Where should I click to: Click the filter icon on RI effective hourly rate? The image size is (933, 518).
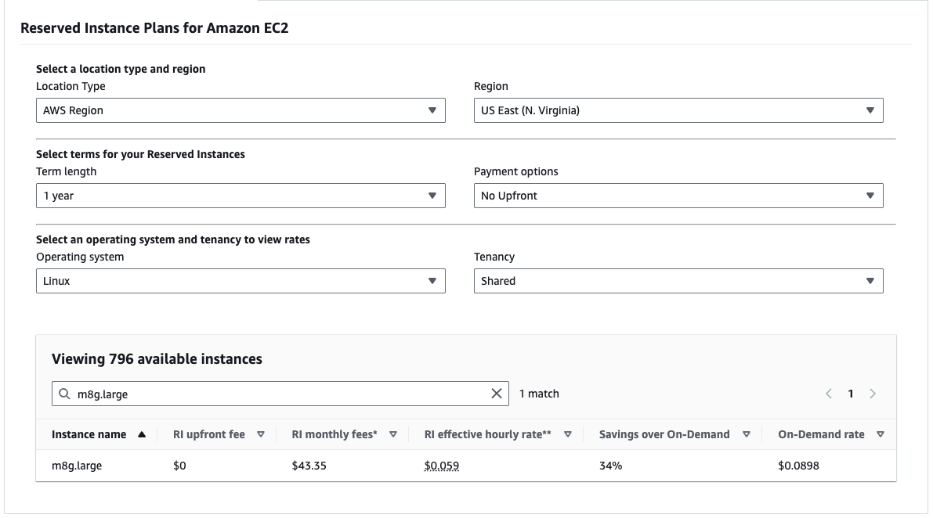tap(569, 433)
